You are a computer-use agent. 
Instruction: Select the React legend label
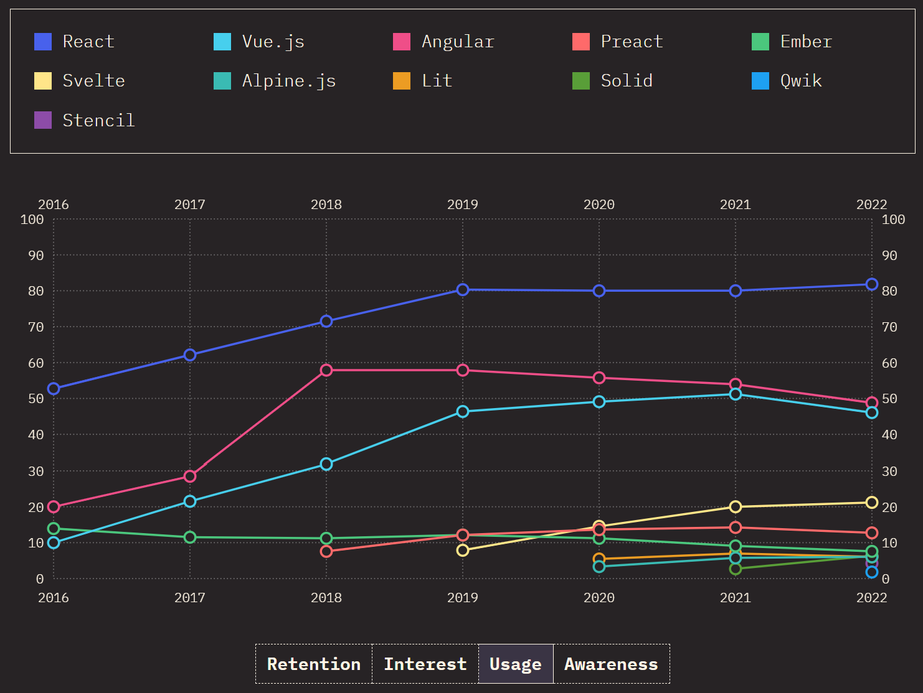pyautogui.click(x=88, y=42)
